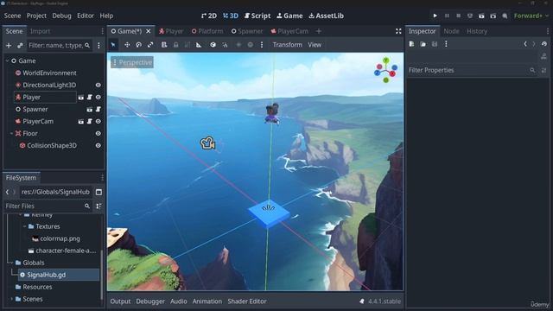Pause the running project
The image size is (553, 311).
click(x=447, y=16)
